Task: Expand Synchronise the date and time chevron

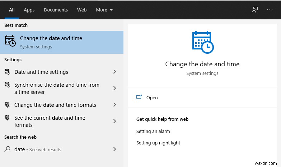Action: [114, 88]
